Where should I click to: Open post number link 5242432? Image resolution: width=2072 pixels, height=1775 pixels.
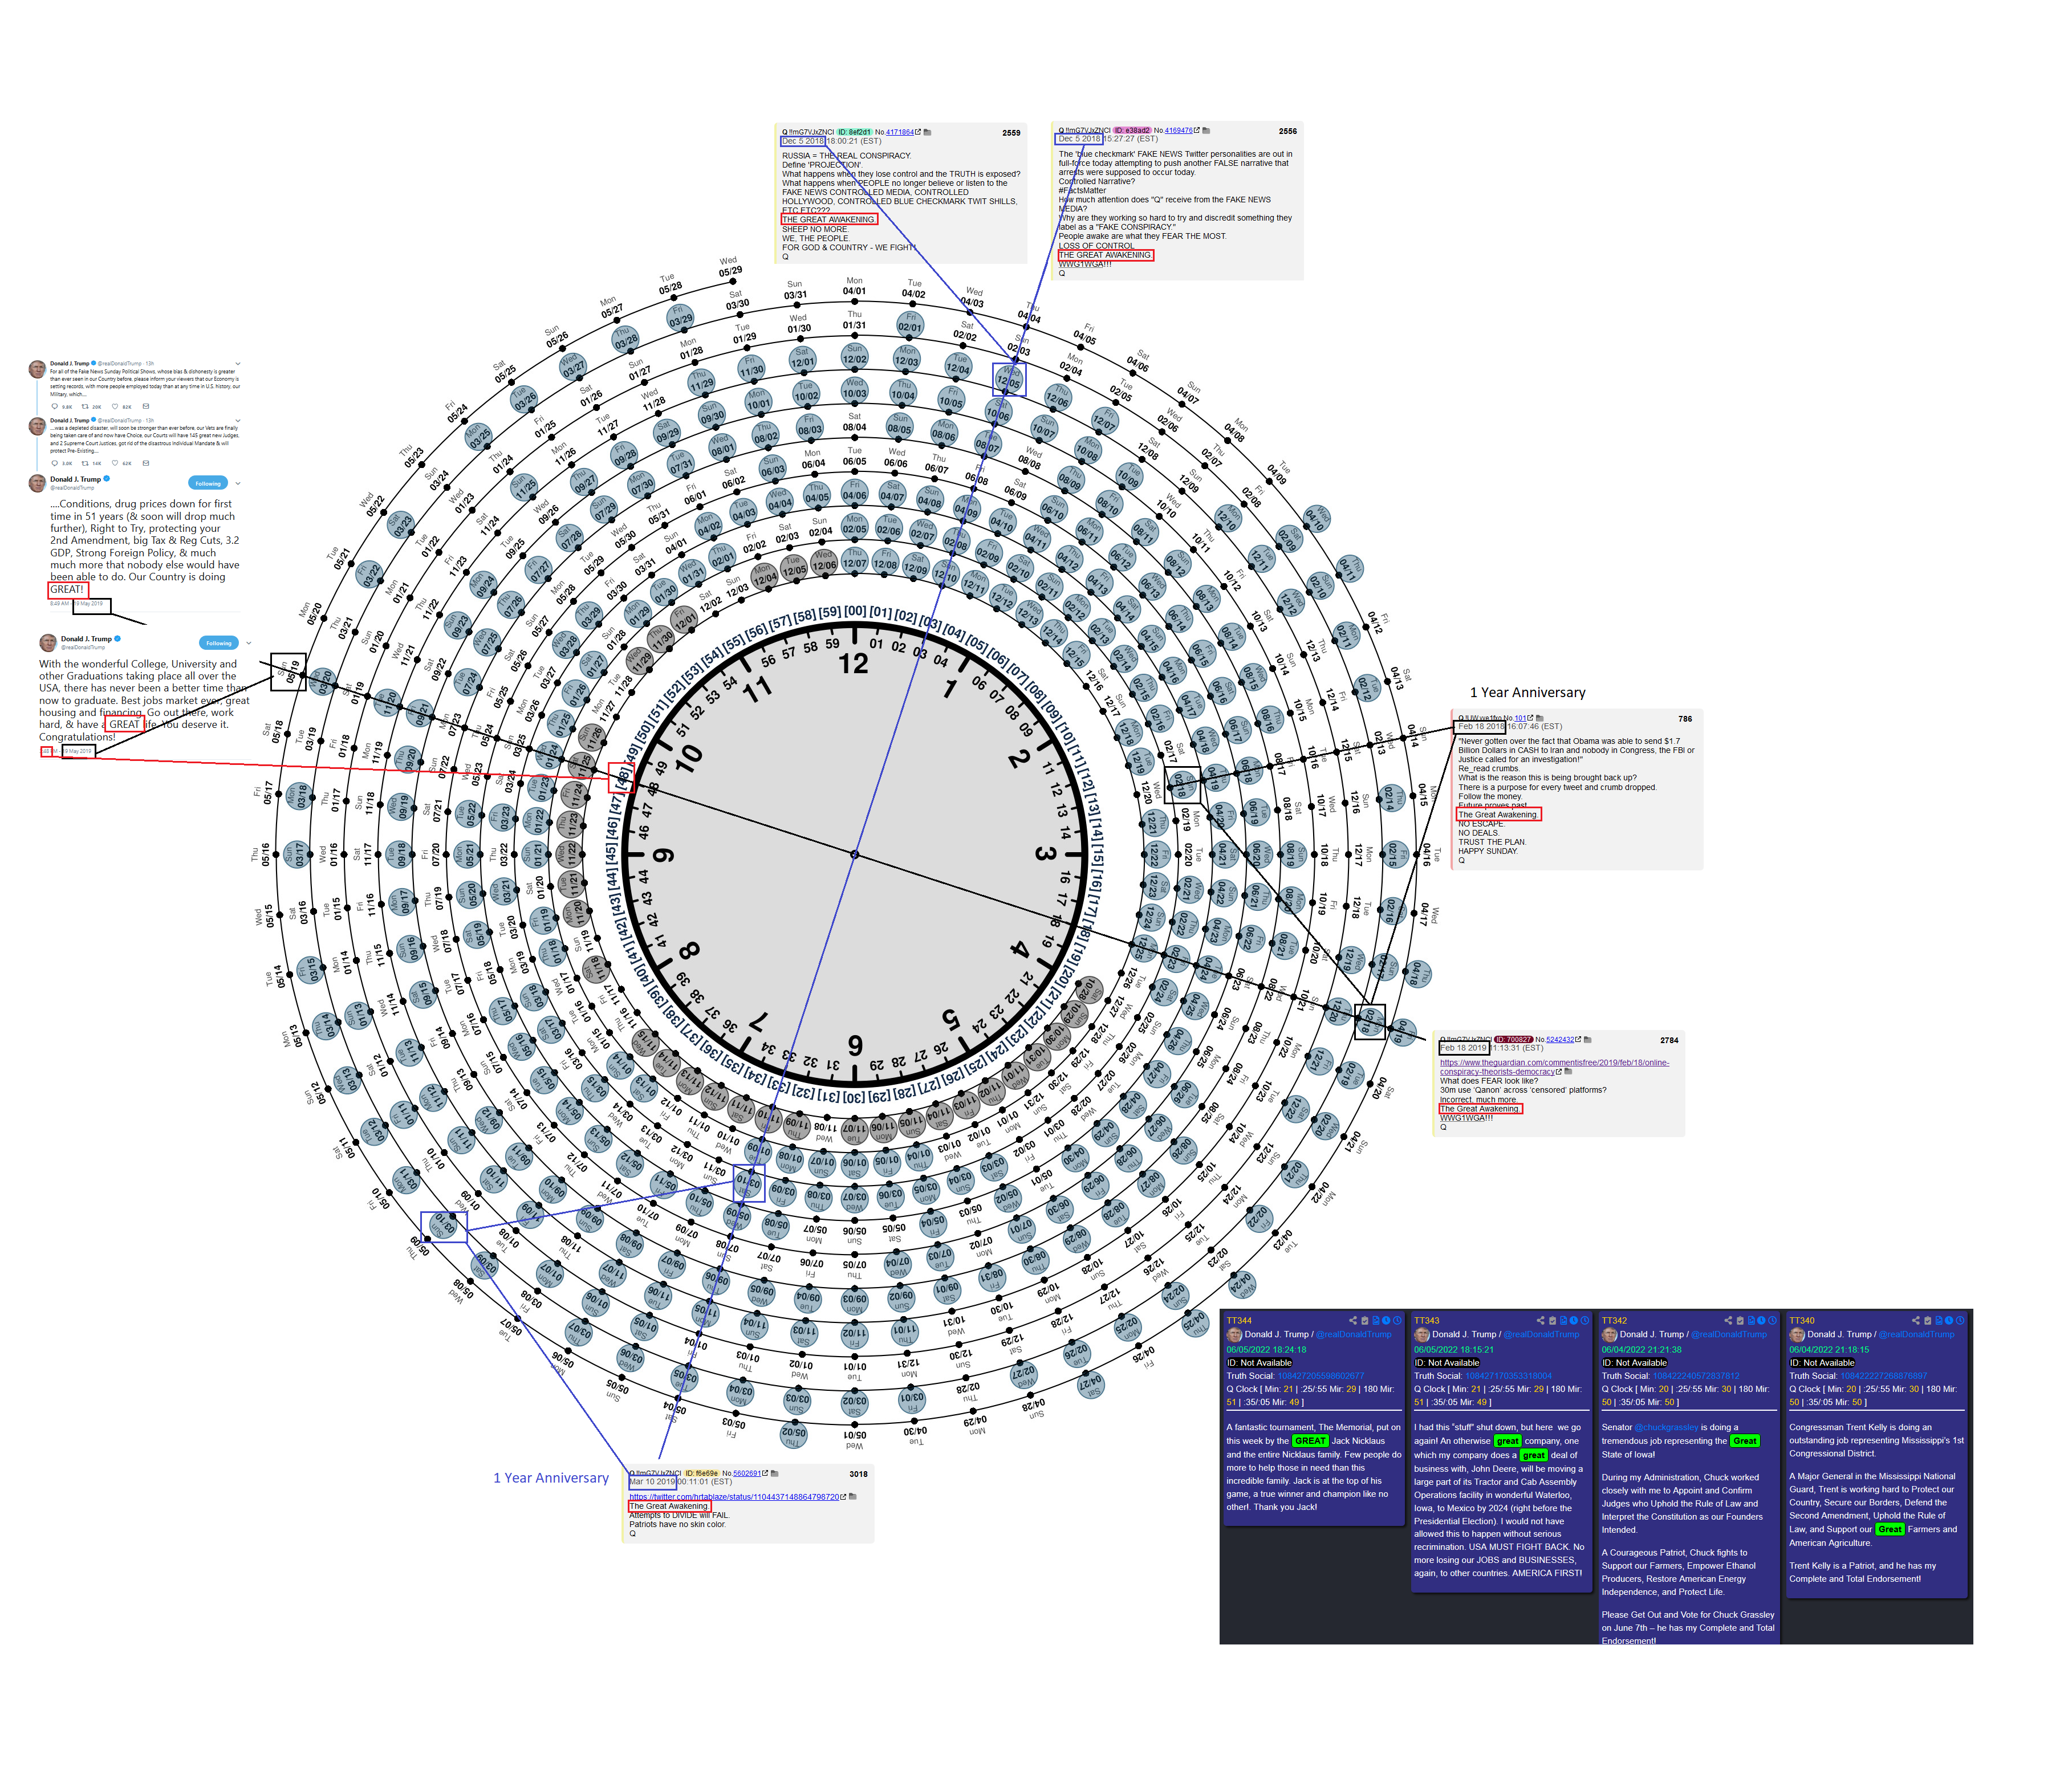[x=1560, y=1040]
